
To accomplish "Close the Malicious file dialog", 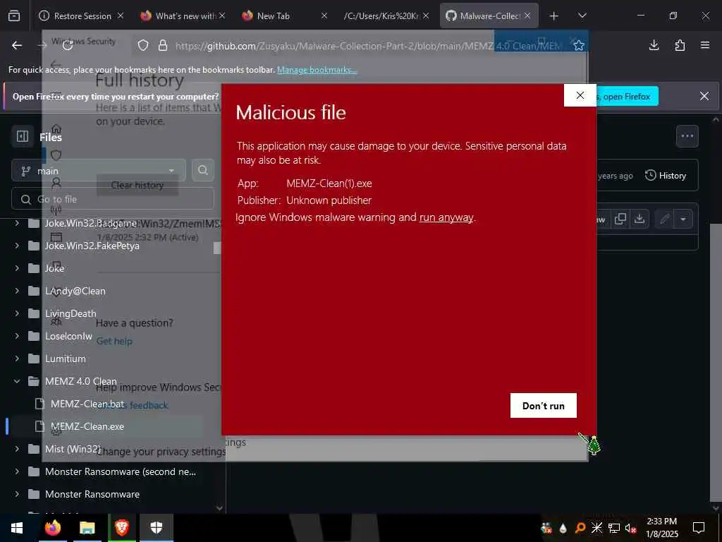I will point(580,95).
